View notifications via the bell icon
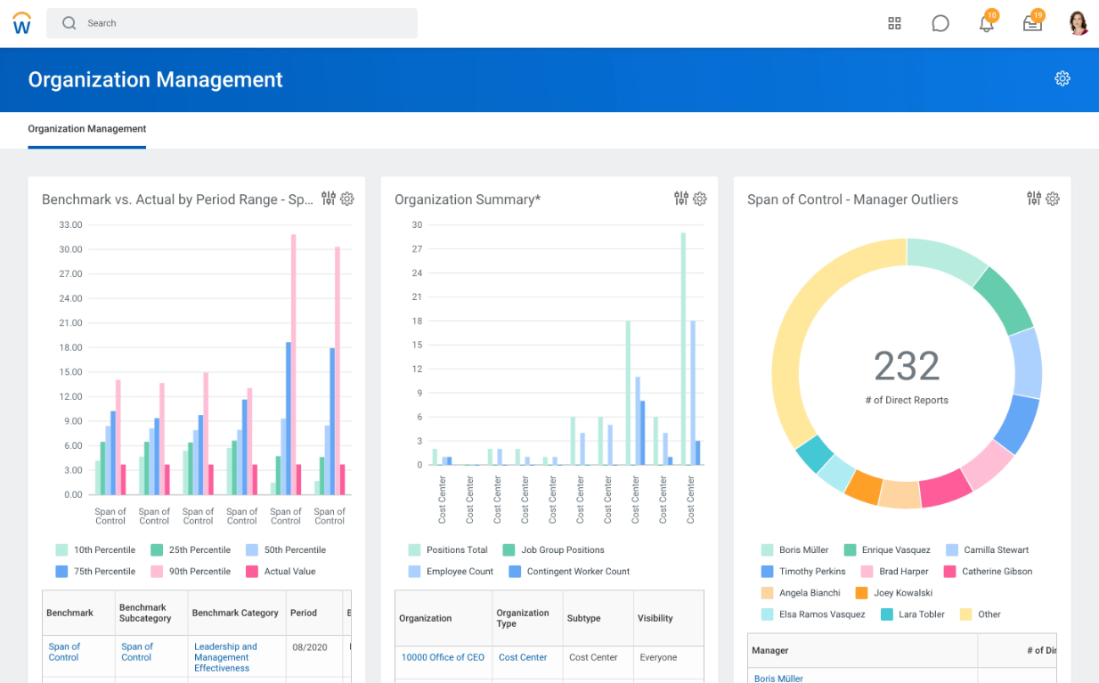Screen dimensions: 1099x683 click(986, 24)
